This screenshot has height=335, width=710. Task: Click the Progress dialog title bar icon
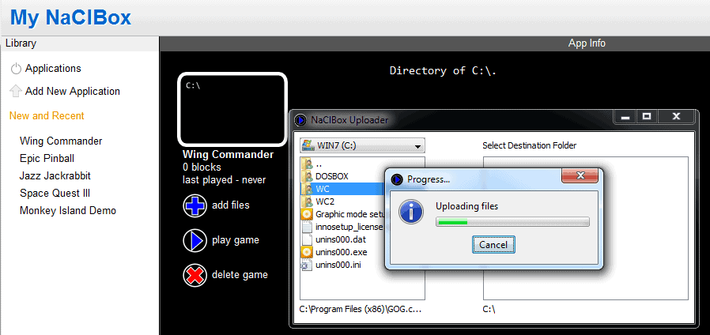397,179
